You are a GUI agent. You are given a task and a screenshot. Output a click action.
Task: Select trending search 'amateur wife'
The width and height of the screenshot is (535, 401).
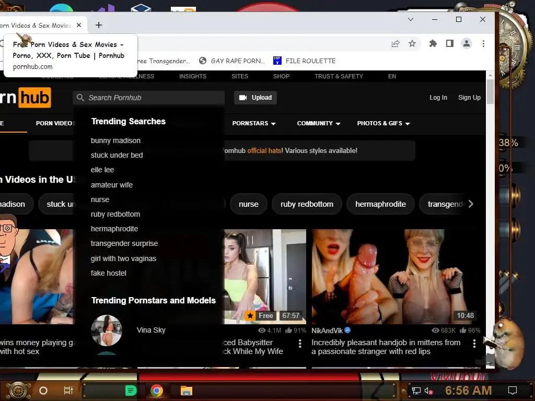point(112,185)
